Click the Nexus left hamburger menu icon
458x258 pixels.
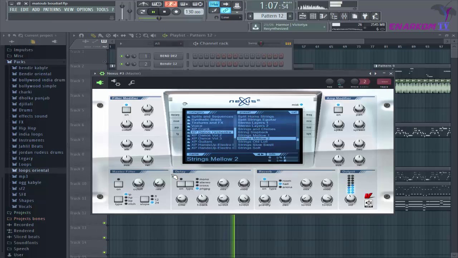coord(170,99)
